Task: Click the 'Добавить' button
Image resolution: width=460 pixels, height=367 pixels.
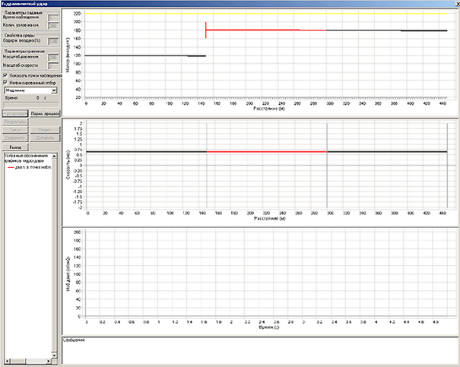Action: click(x=44, y=138)
